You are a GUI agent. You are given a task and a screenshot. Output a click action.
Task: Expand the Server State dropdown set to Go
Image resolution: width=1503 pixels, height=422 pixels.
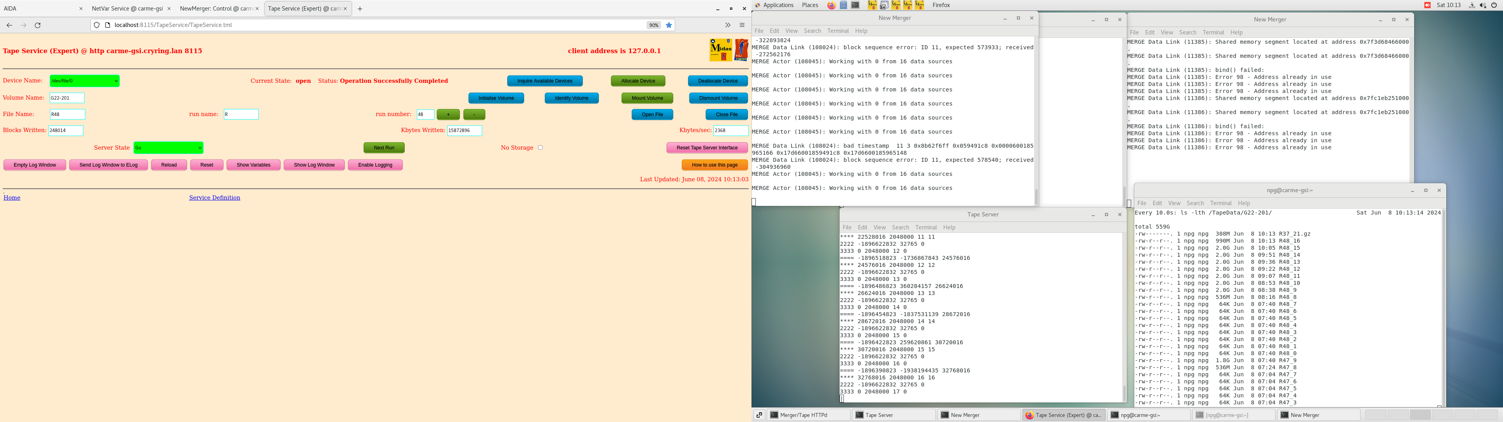(168, 148)
